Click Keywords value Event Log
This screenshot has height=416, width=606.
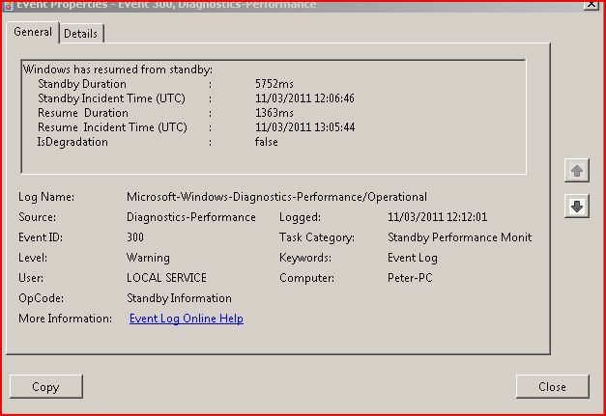pos(413,258)
